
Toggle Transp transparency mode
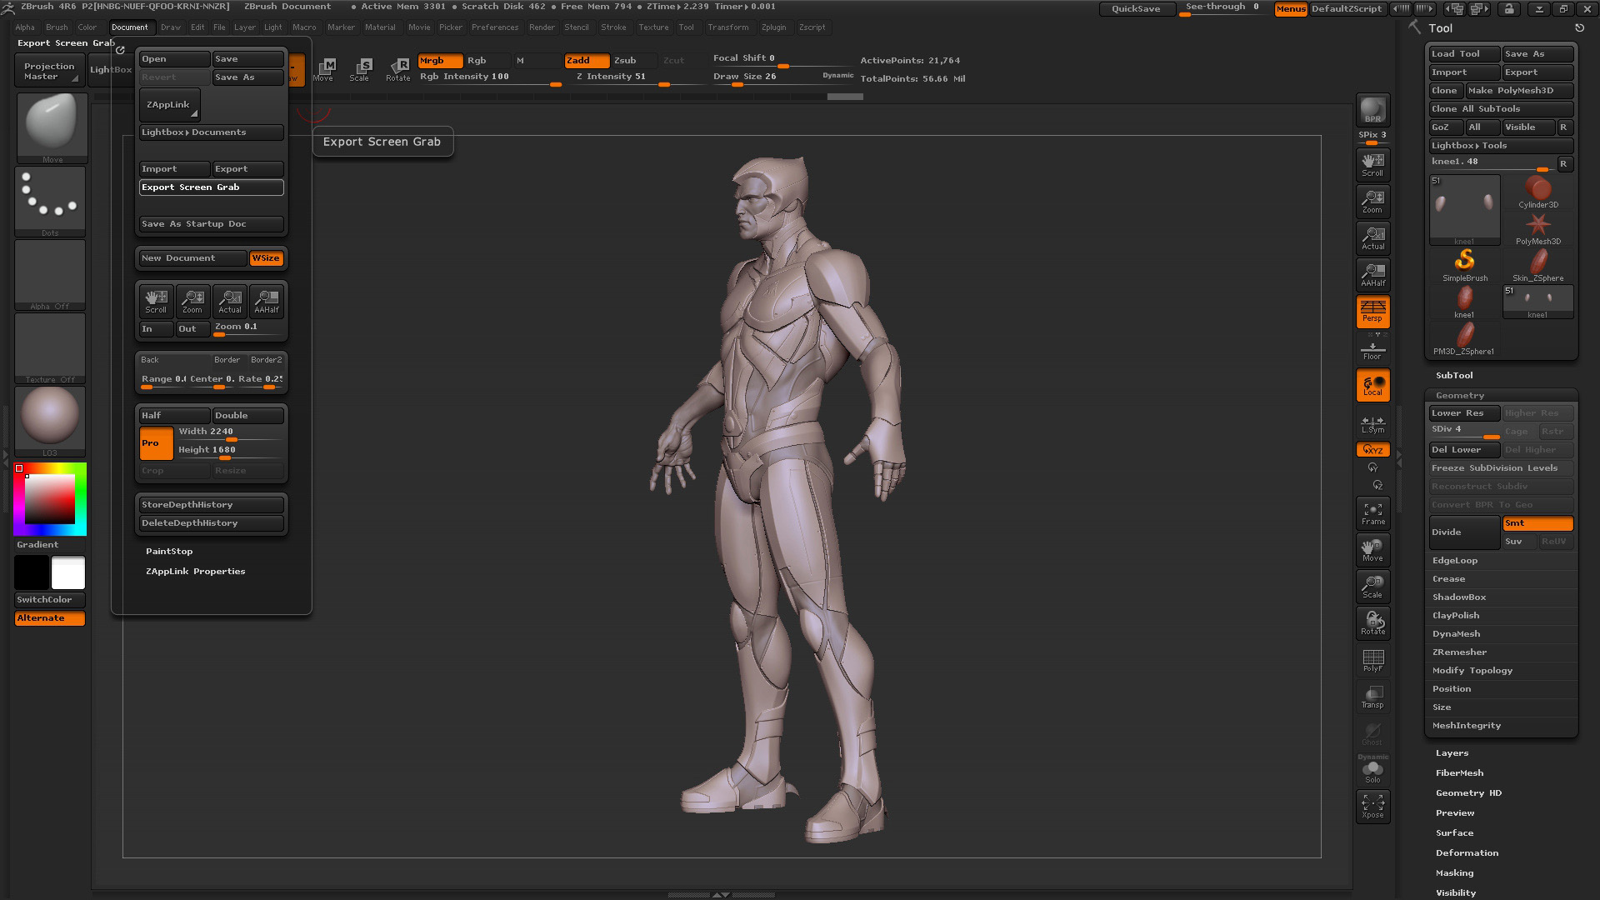tap(1372, 697)
